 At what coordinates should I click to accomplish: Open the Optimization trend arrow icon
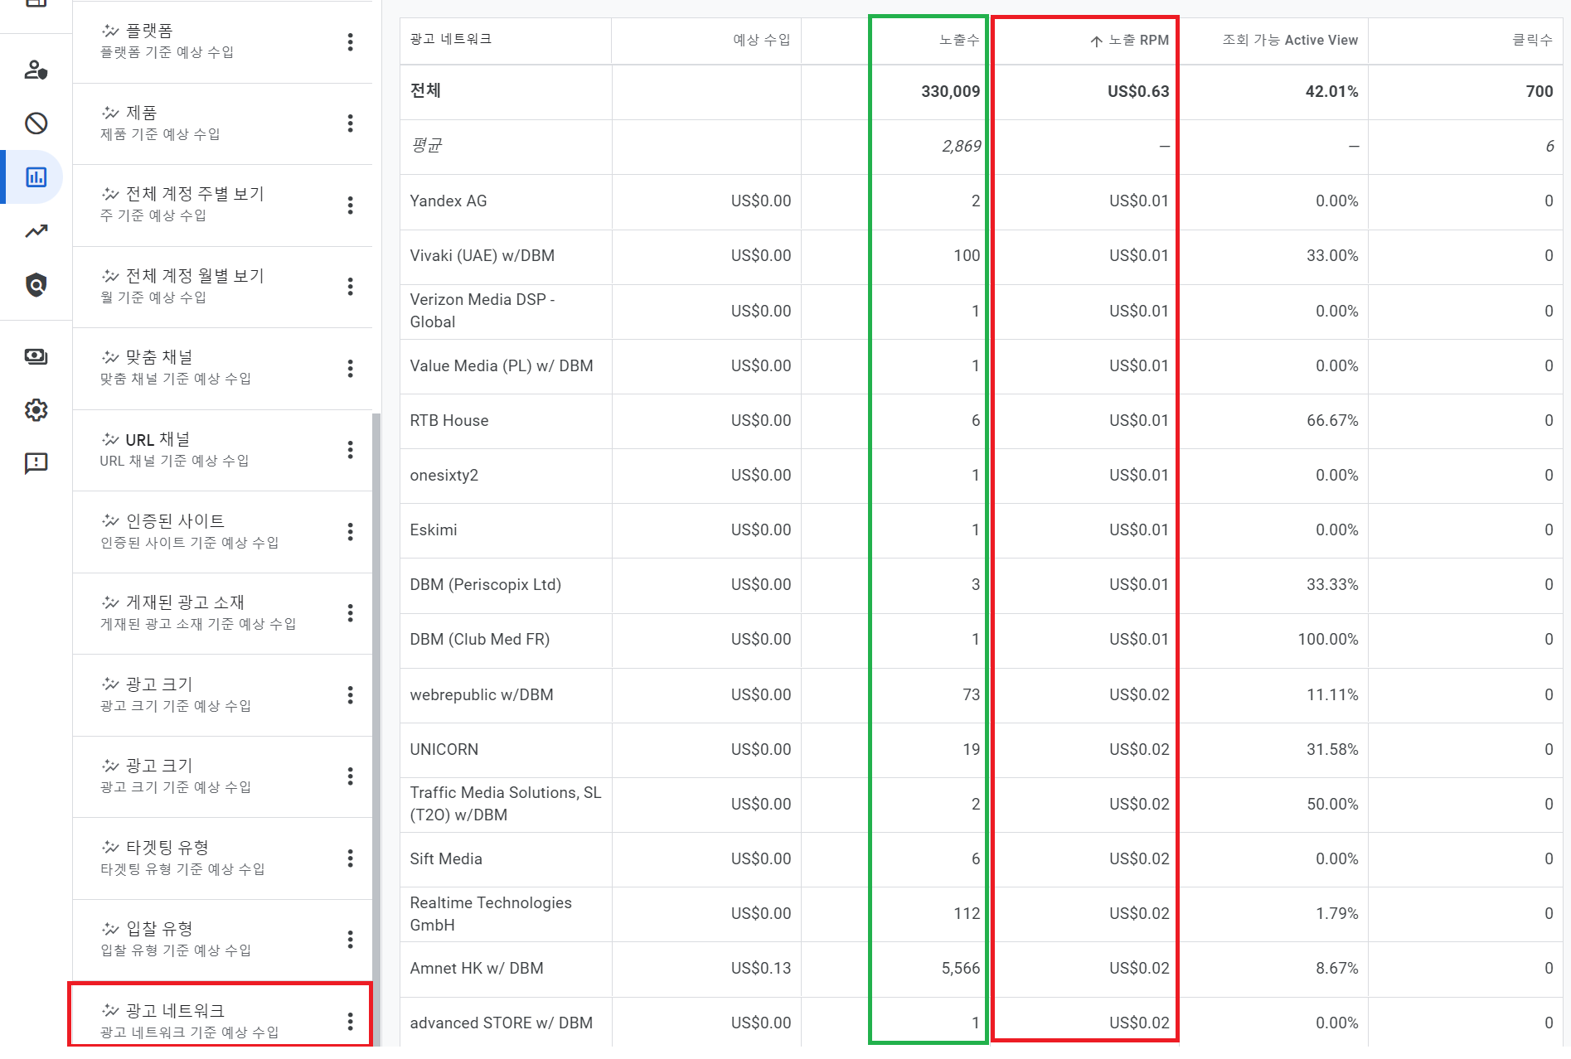coord(36,231)
